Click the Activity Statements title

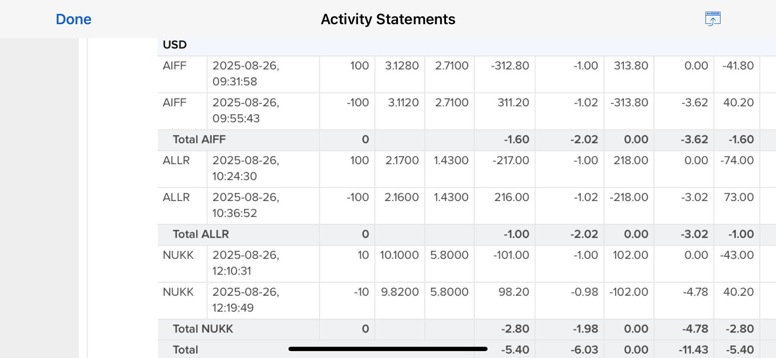[x=388, y=19]
